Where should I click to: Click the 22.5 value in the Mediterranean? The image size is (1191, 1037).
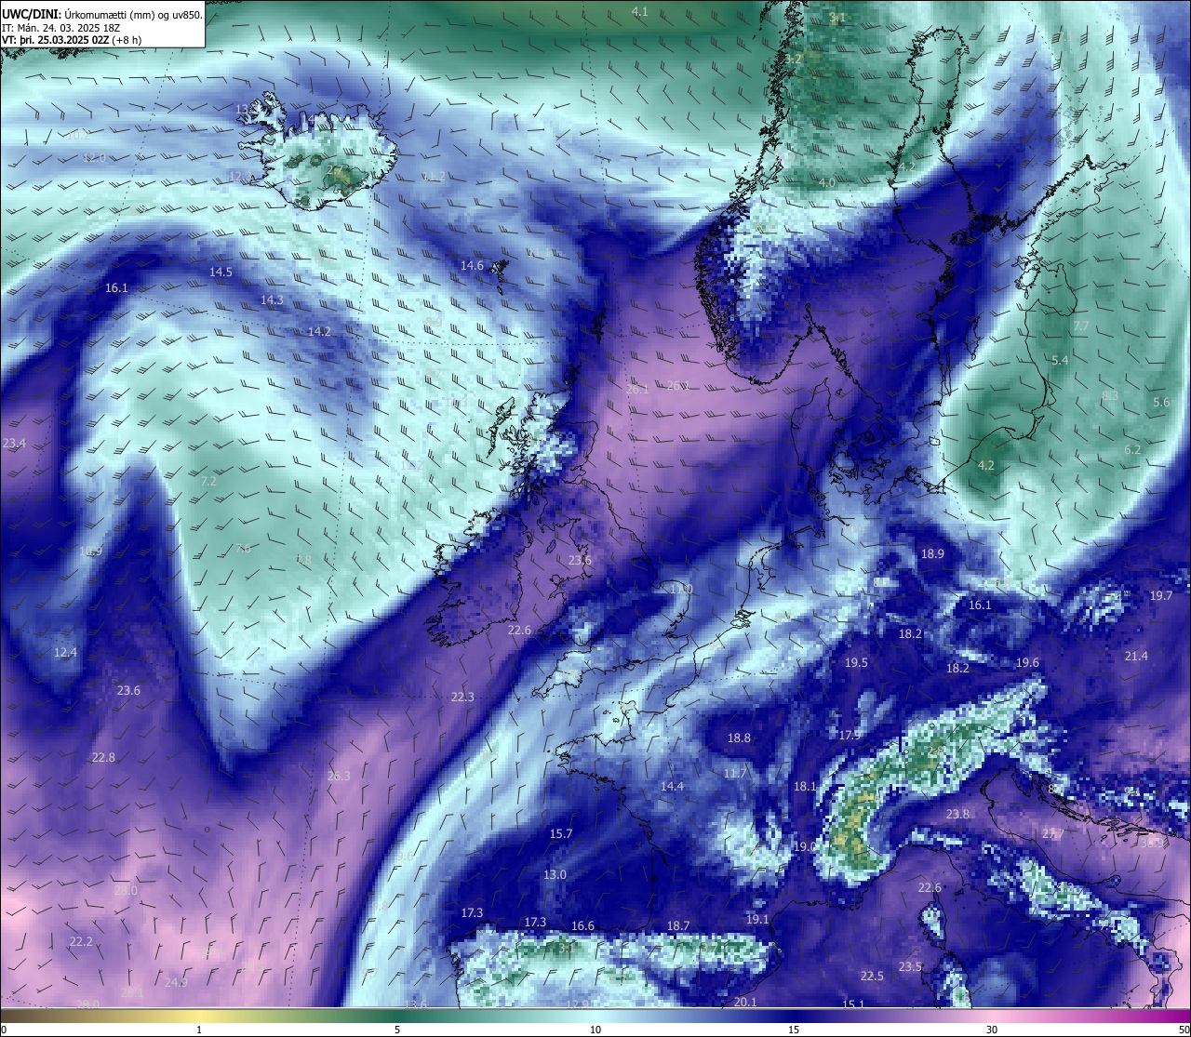(x=872, y=977)
